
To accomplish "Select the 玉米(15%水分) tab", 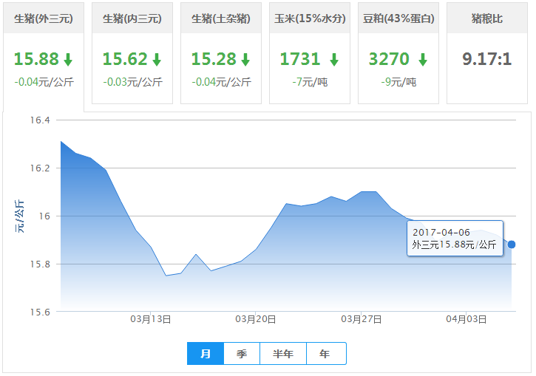I will pos(310,18).
